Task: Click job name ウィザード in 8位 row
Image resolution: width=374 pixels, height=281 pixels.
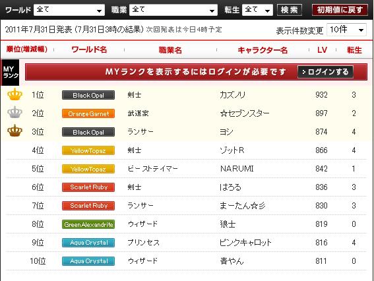Action: [142, 224]
